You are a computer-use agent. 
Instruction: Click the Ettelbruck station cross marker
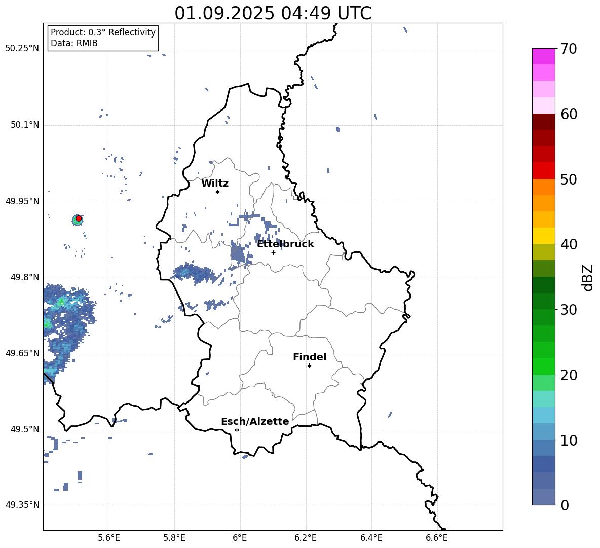[273, 252]
